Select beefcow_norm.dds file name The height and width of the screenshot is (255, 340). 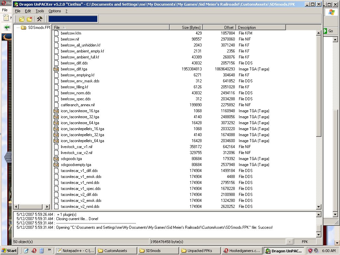tap(76, 93)
